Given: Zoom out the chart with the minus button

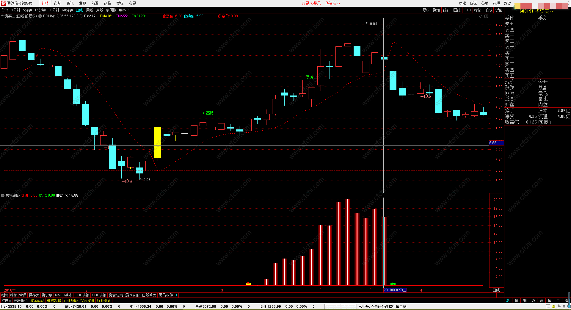Looking at the screenshot, I should point(500,295).
